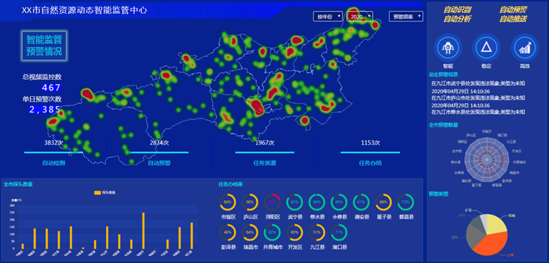Viewport: 549px width, 263px height.
Task: Select the 自动检测 tab
Action: tap(53, 163)
